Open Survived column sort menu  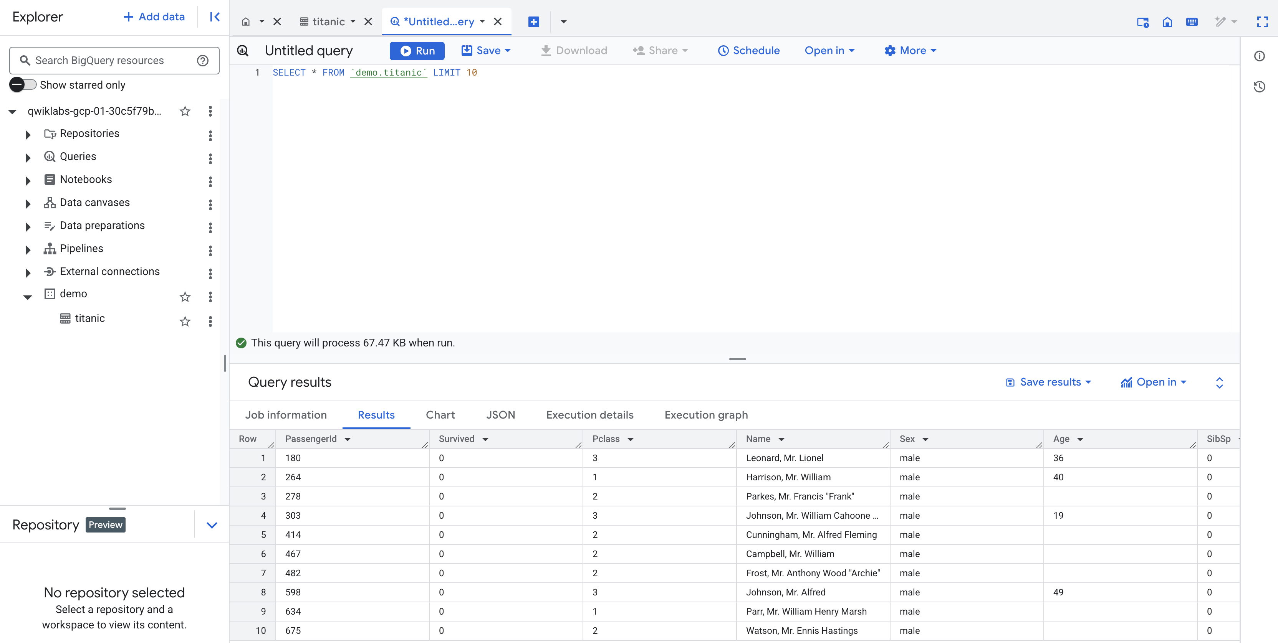coord(485,439)
